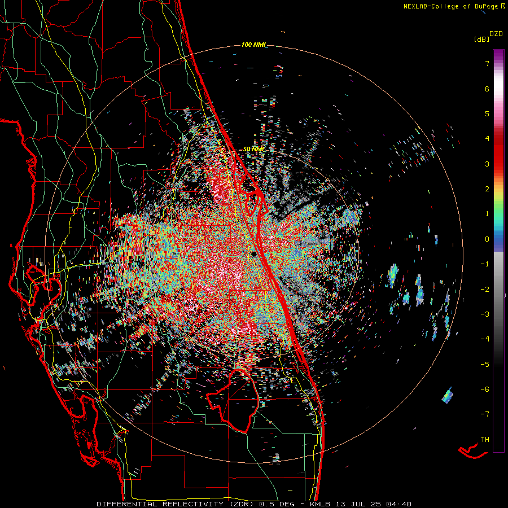Click the NEXLAB-College of DuPage label
The height and width of the screenshot is (508, 508).
(452, 6)
